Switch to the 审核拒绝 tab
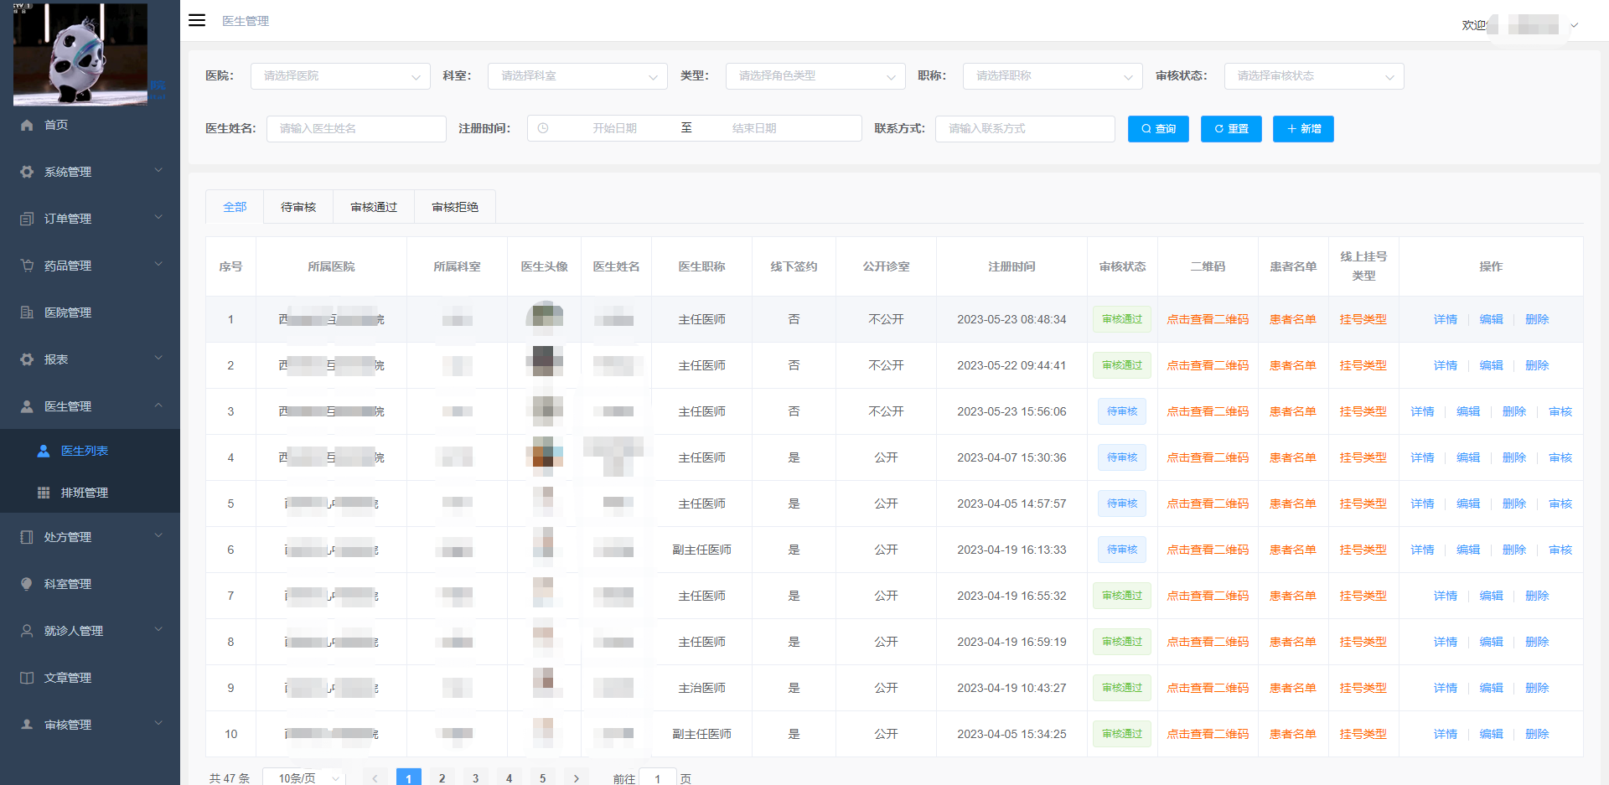This screenshot has width=1609, height=785. click(455, 207)
